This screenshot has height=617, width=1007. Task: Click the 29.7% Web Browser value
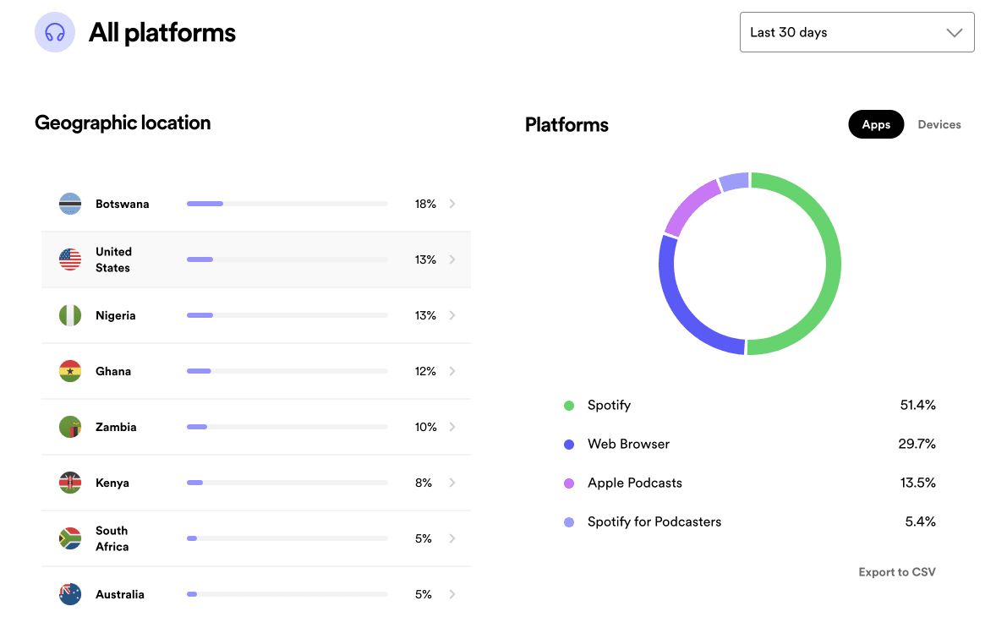coord(917,445)
